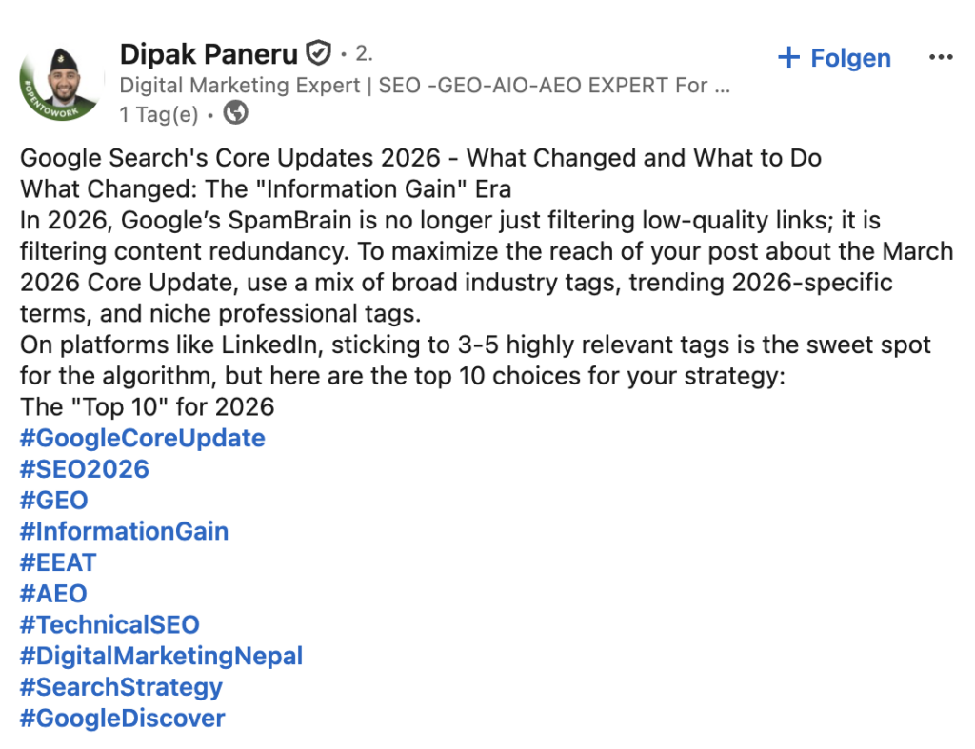Viewport: 975px width, 749px height.
Task: Open the #SEO2026 hashtag
Action: click(85, 469)
